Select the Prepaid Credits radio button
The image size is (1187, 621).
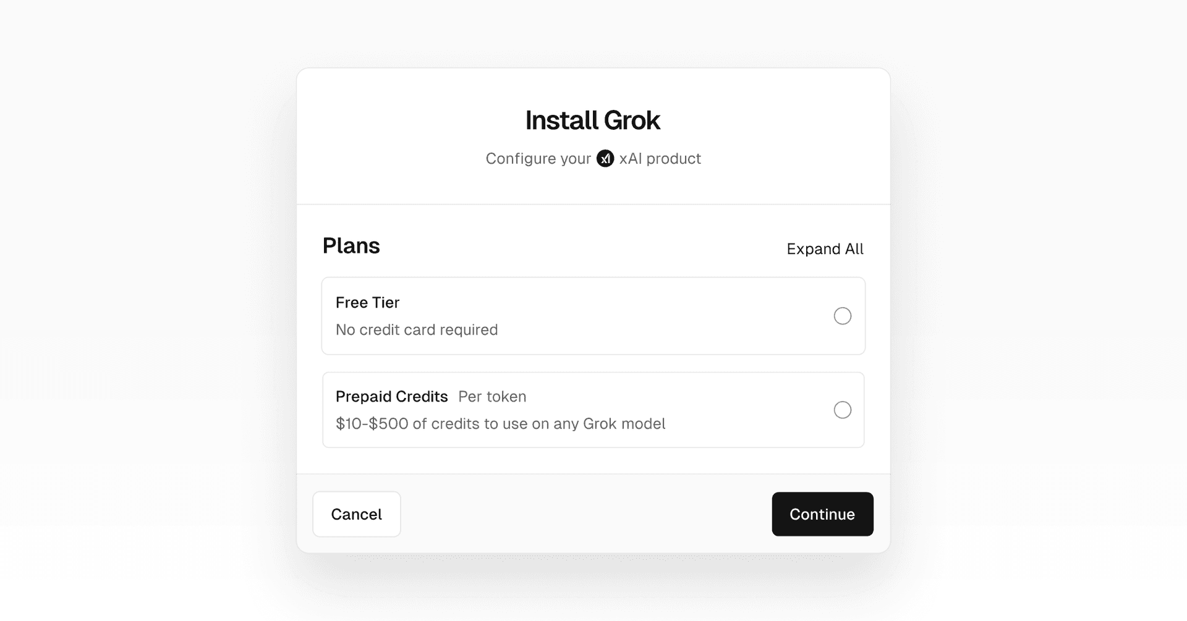[x=842, y=410]
